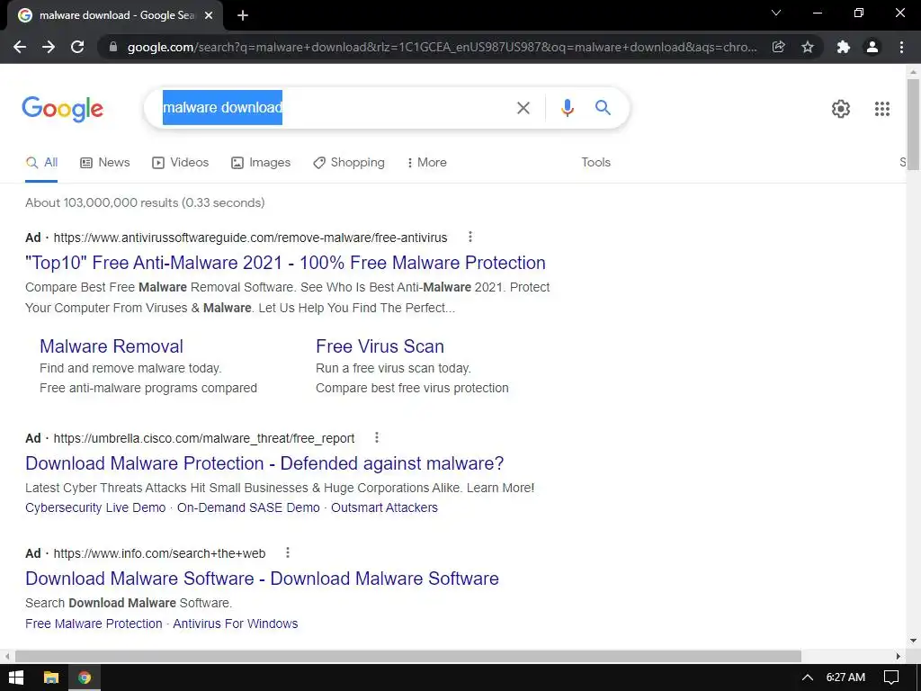Click the browser forward arrow

49,47
